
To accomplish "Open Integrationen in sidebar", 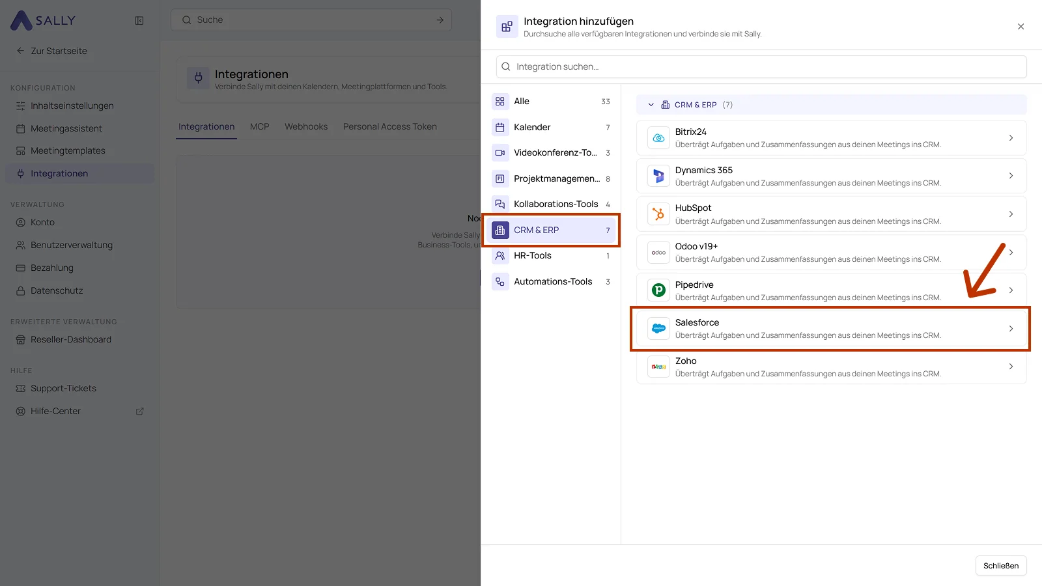I will pyautogui.click(x=79, y=174).
